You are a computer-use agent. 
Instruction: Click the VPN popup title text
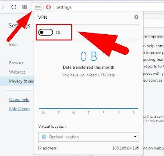click(x=43, y=18)
